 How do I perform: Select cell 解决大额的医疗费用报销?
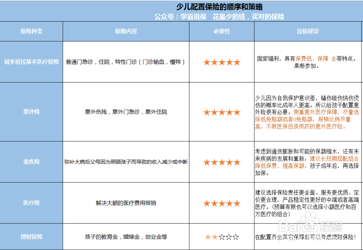(x=126, y=203)
